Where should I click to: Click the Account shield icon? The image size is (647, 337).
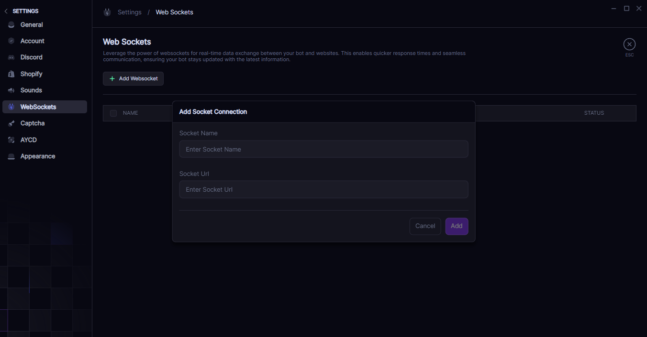11,41
